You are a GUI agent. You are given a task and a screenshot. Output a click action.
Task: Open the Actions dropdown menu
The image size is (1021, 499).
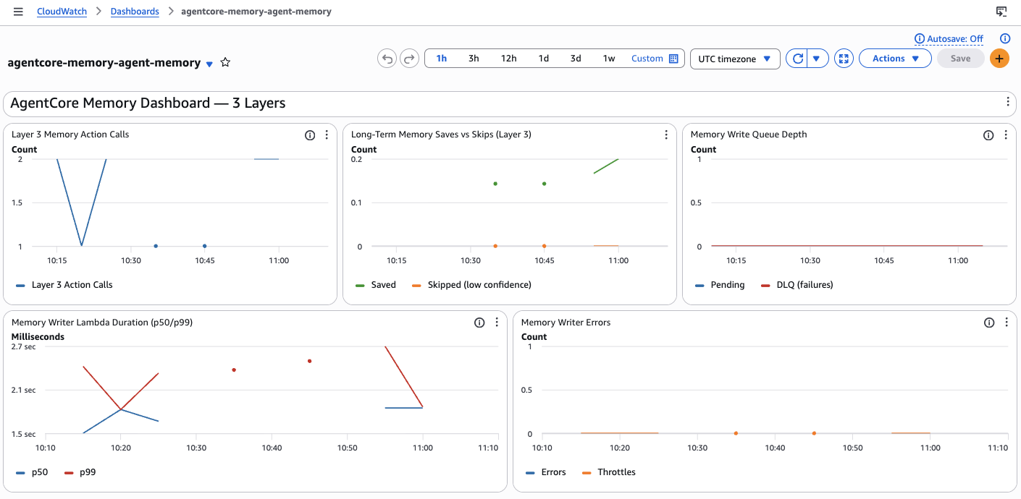(x=895, y=59)
